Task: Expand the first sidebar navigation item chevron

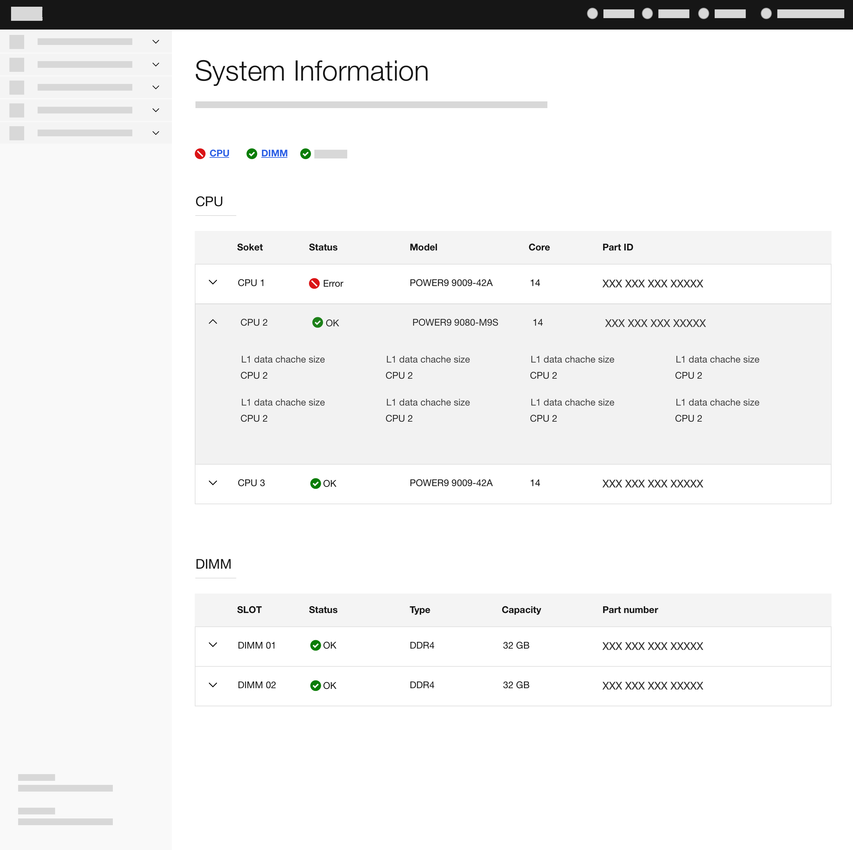Action: [x=156, y=42]
